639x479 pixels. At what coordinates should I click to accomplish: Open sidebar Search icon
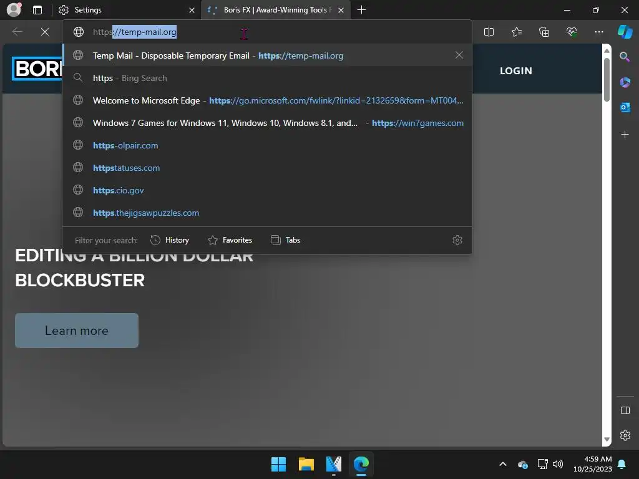625,57
